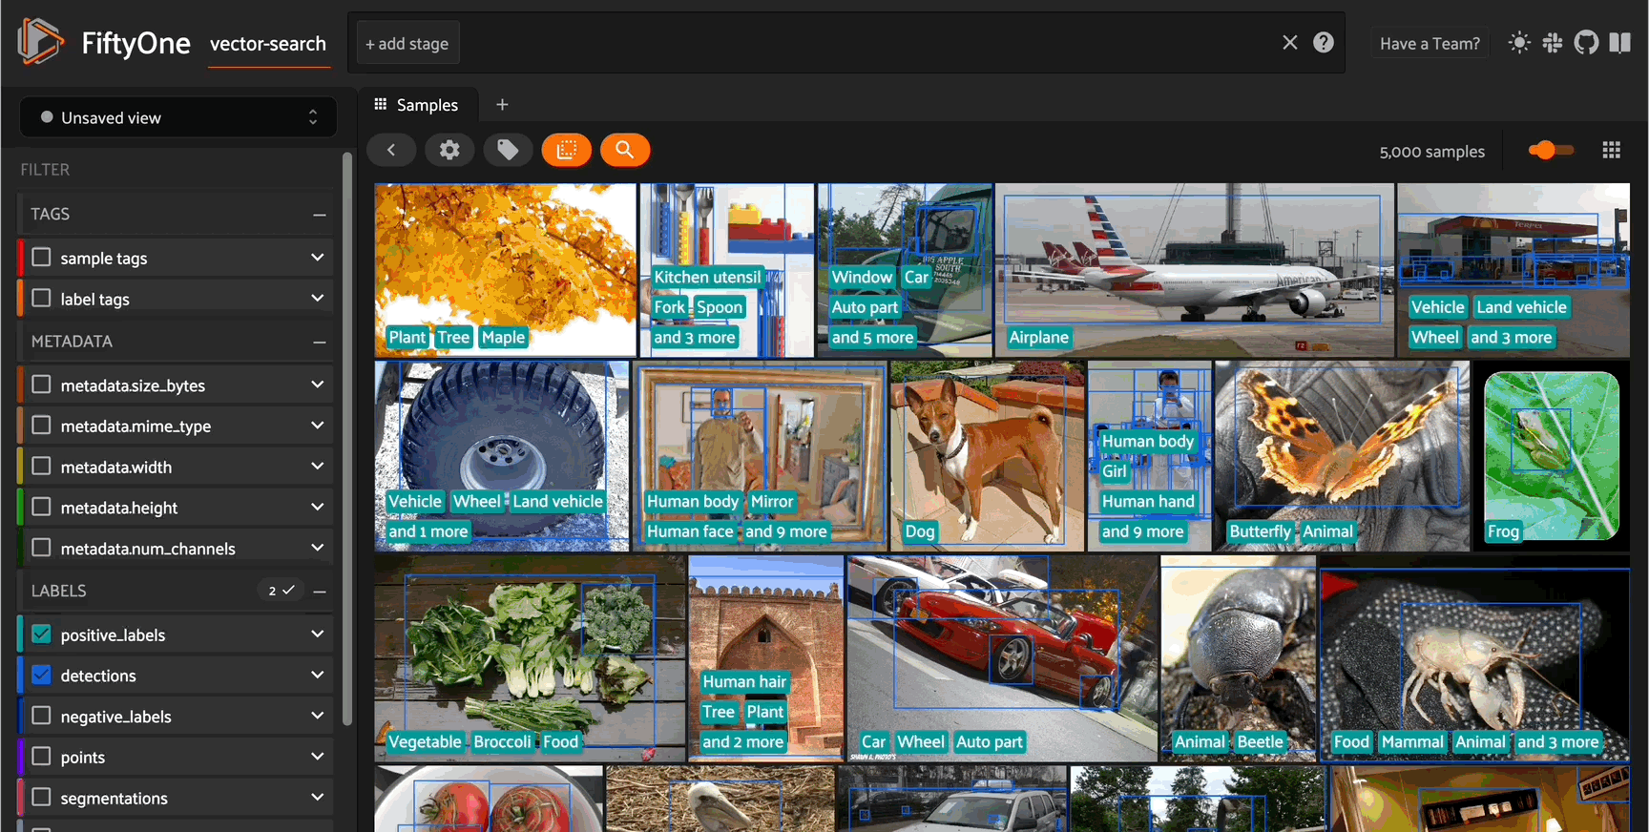Open the tag samples icon
1649x832 pixels.
508,150
